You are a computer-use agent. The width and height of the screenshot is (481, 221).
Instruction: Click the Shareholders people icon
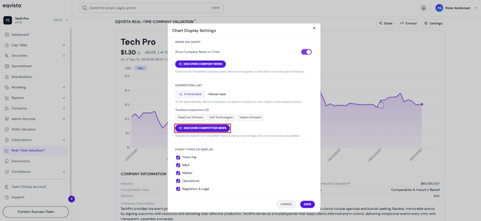click(x=7, y=76)
